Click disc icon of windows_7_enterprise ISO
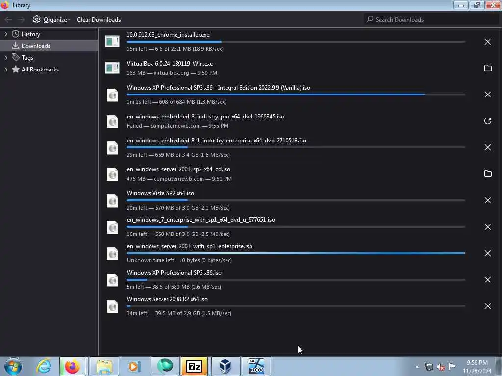Image resolution: width=502 pixels, height=376 pixels. [x=112, y=227]
